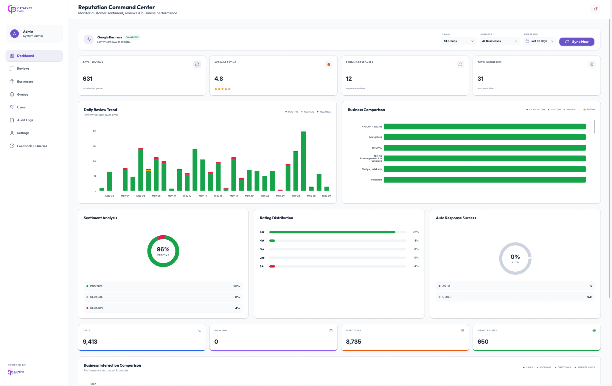Click the POSITIVE 96% sentiment row

[163, 286]
